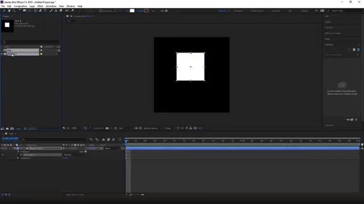Enable the Snapping checkbox

point(101,10)
